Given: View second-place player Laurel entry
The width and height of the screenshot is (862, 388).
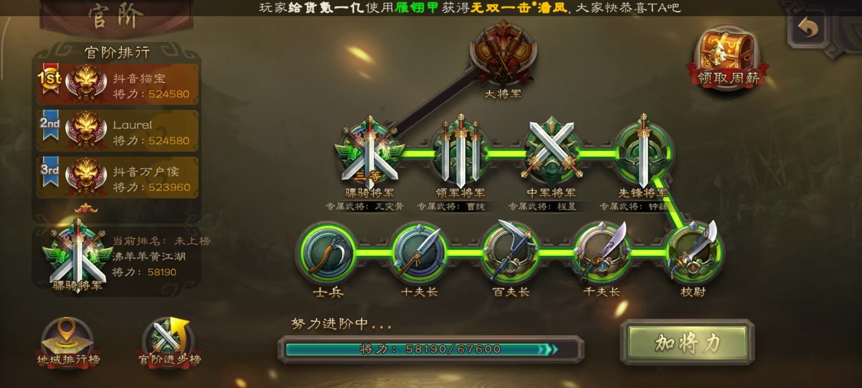Looking at the screenshot, I should coord(118,131).
